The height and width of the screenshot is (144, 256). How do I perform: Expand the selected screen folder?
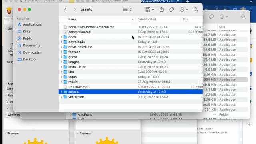[61, 92]
